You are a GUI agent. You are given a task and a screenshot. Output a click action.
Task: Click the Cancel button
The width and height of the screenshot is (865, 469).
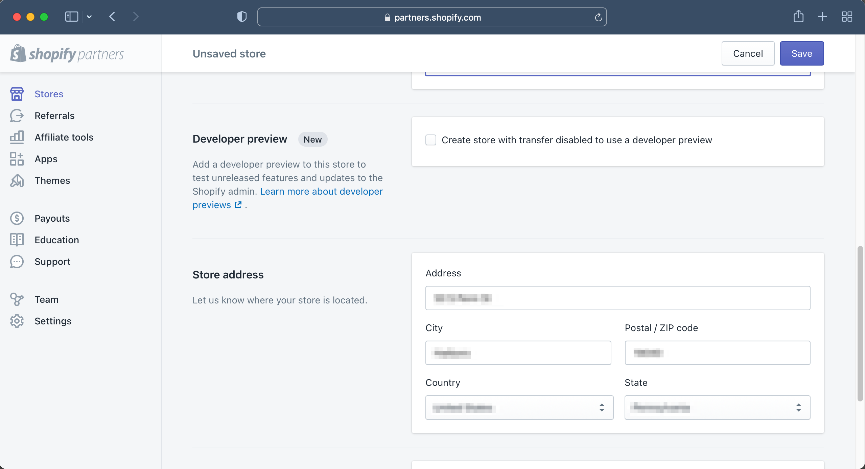point(748,53)
